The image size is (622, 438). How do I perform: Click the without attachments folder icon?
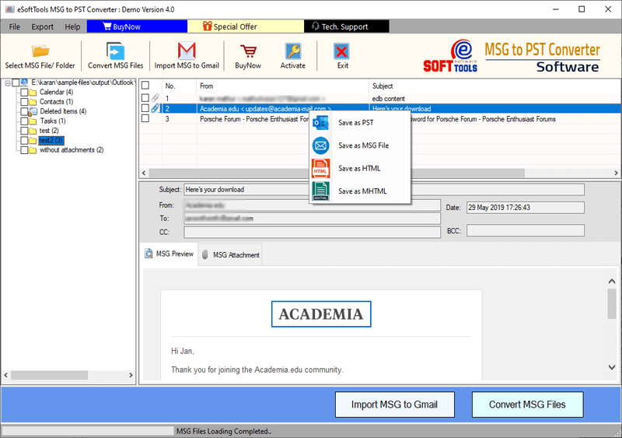tap(33, 150)
